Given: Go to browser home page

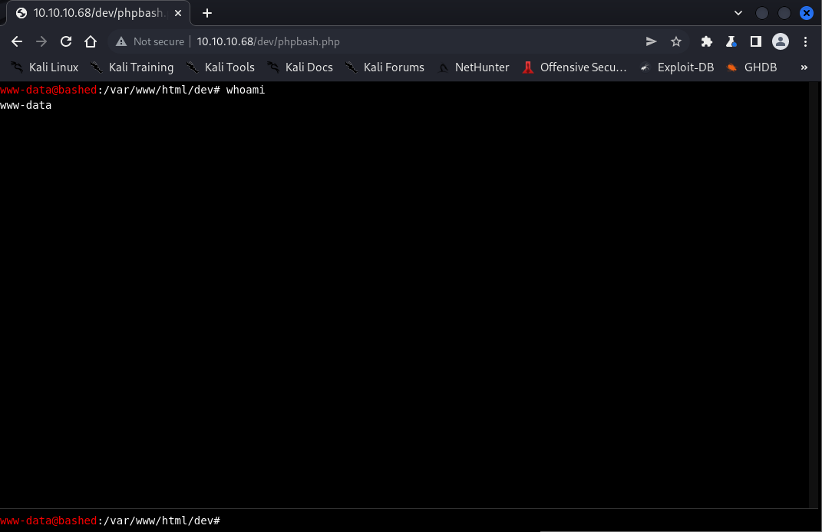Looking at the screenshot, I should pyautogui.click(x=91, y=41).
